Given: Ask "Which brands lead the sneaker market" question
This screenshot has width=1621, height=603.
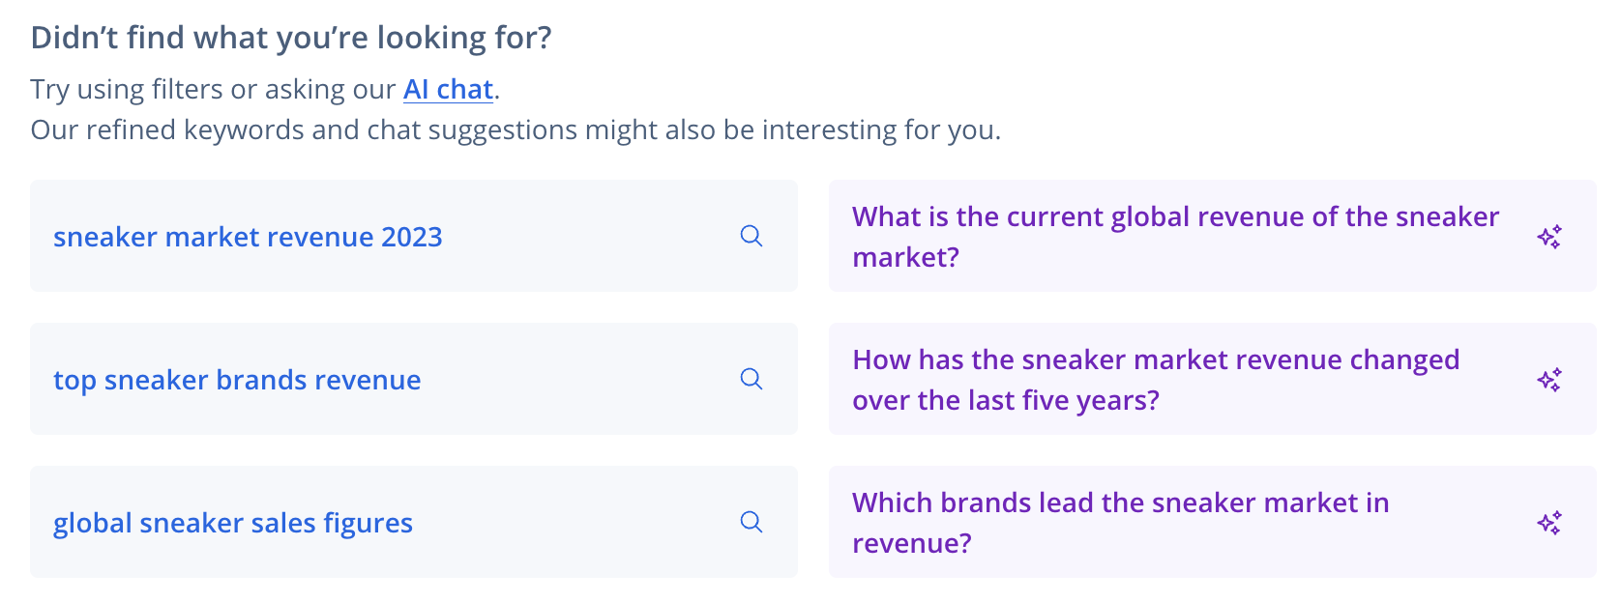Looking at the screenshot, I should coord(1120,502).
